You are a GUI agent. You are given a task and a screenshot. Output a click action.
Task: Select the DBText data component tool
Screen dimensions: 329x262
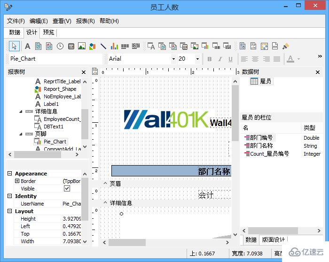tap(151, 46)
